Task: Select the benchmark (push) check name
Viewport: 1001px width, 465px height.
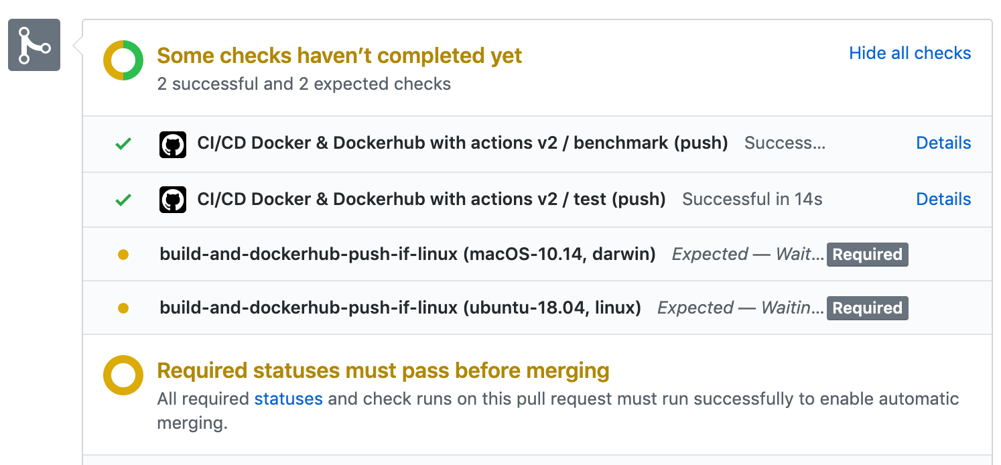Action: point(462,143)
